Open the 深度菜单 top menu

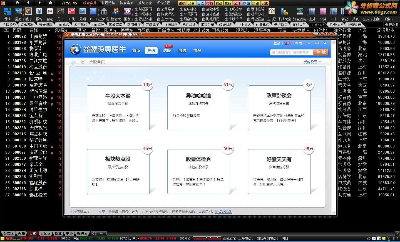pyautogui.click(x=126, y=3)
